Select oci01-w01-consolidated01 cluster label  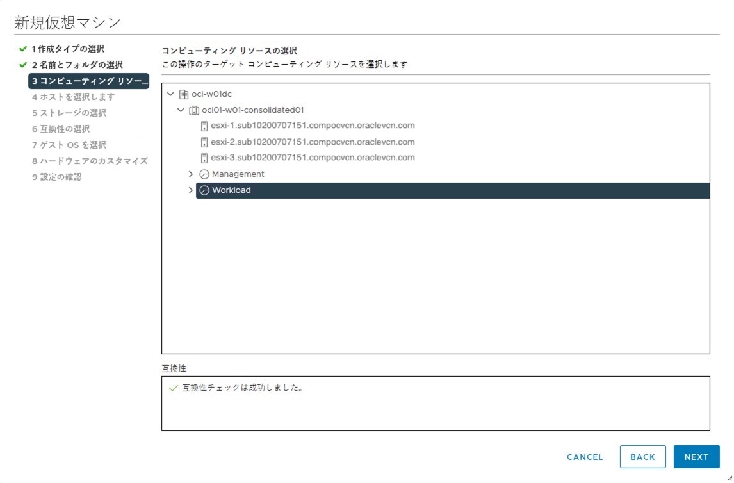coord(253,110)
